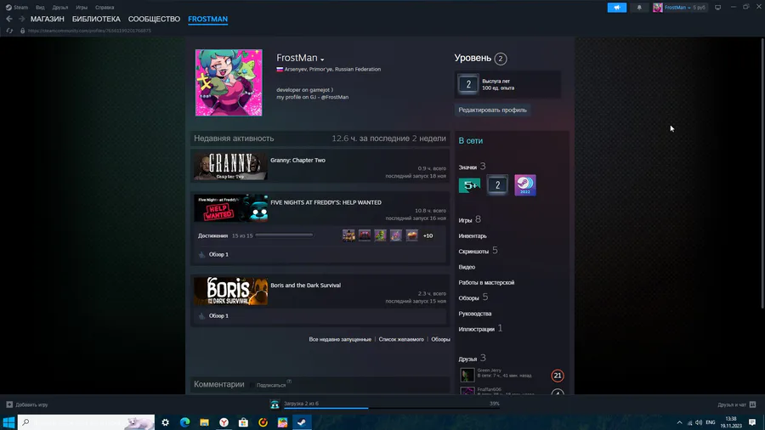
Task: Open Инвентарь in the sidebar
Action: (x=473, y=236)
